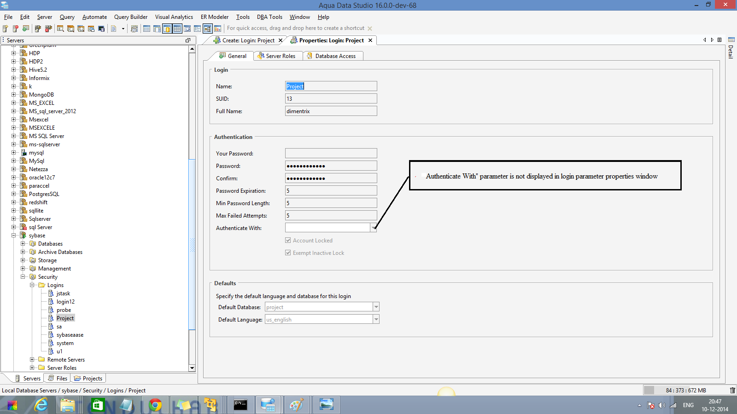Open the Files panel tab

click(58, 378)
